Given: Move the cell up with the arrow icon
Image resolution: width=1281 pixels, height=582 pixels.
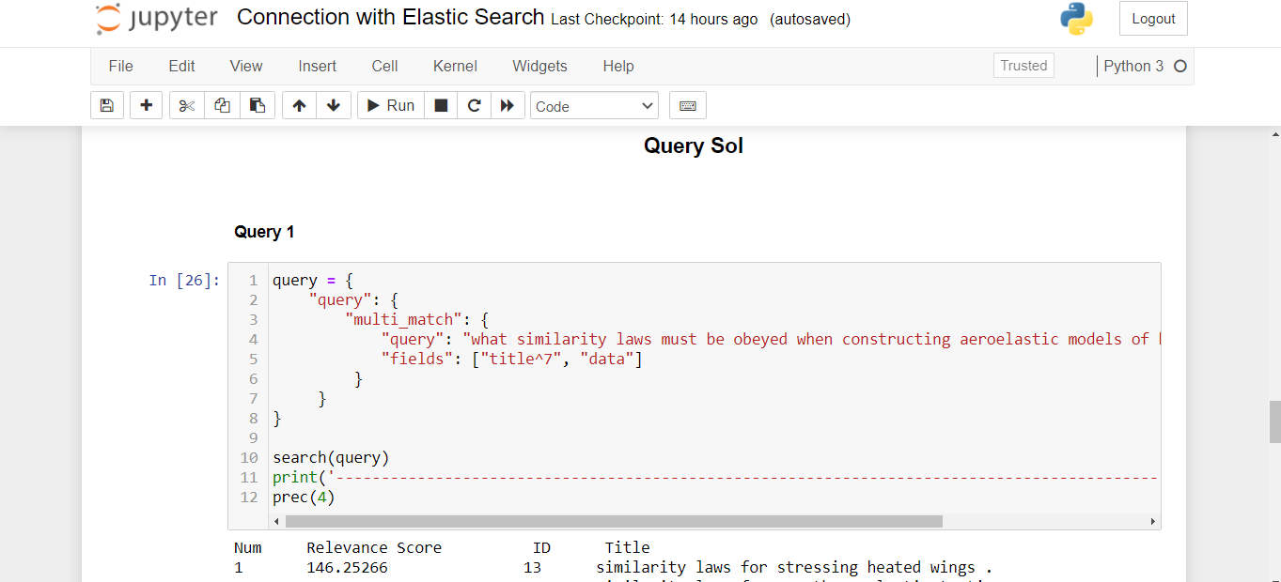Looking at the screenshot, I should pos(298,105).
